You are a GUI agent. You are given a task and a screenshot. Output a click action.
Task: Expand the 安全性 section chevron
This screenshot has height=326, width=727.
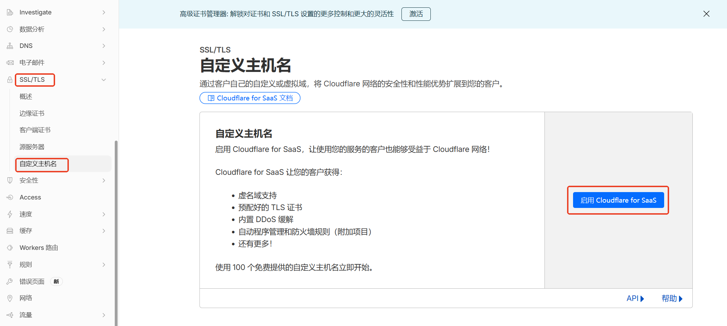(104, 180)
